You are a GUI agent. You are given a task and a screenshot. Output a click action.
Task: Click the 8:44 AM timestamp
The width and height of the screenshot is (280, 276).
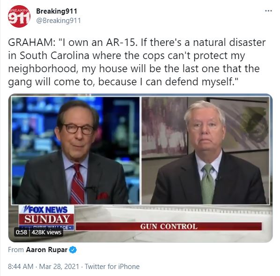click(x=21, y=266)
